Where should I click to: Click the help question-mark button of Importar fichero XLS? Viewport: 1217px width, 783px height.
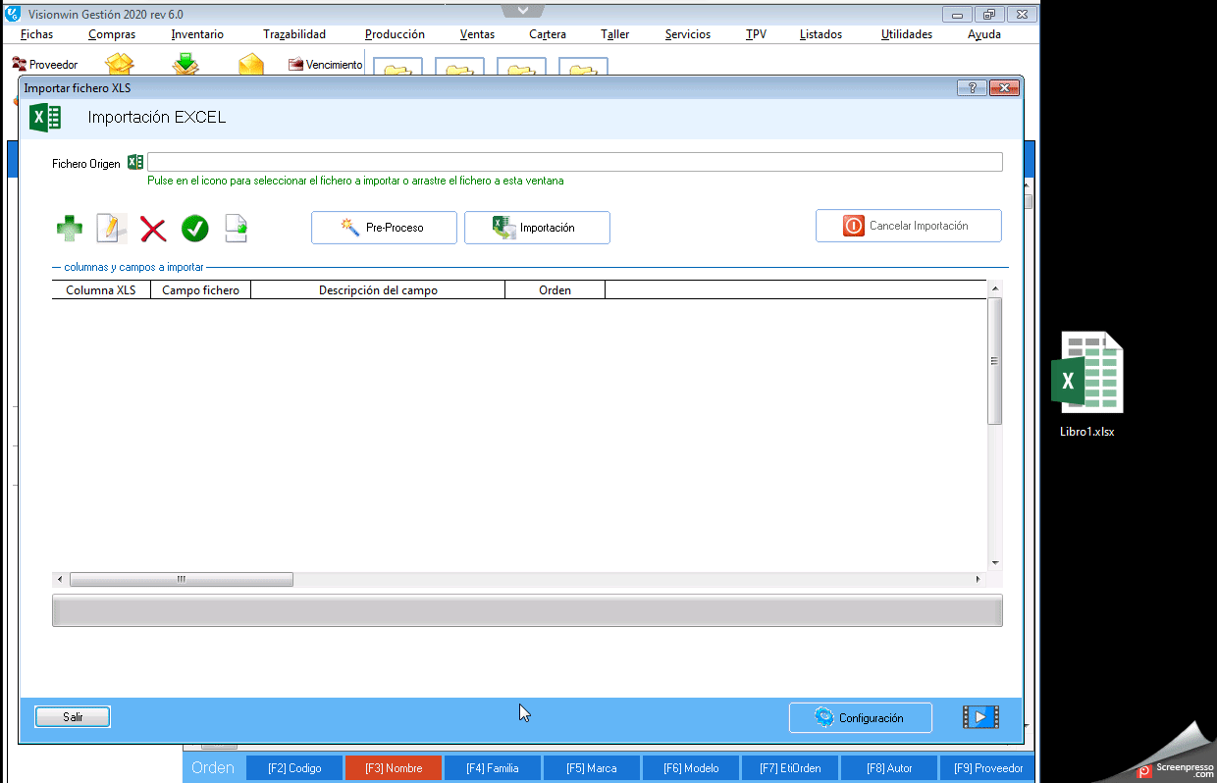(971, 87)
